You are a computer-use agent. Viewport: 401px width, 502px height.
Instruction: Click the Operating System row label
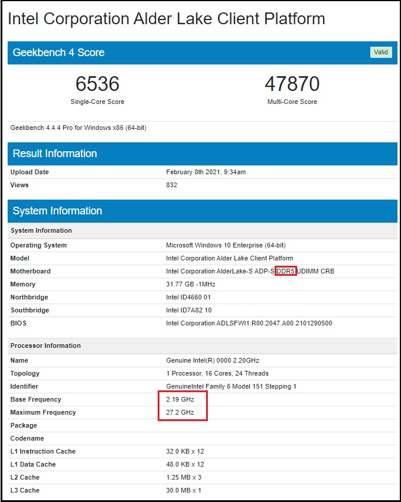coord(38,245)
